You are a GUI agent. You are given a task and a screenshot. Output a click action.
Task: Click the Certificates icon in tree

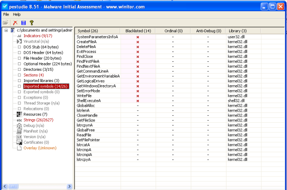[19, 142]
